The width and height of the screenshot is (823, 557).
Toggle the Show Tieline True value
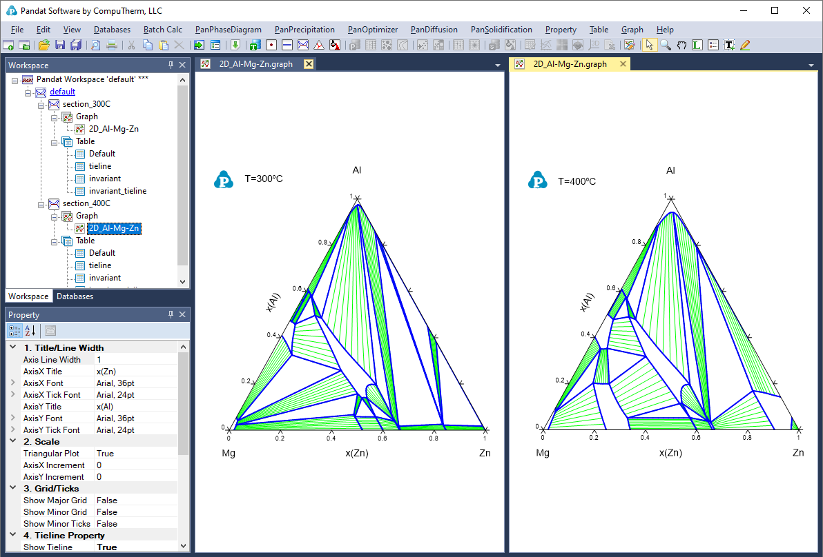coord(107,547)
